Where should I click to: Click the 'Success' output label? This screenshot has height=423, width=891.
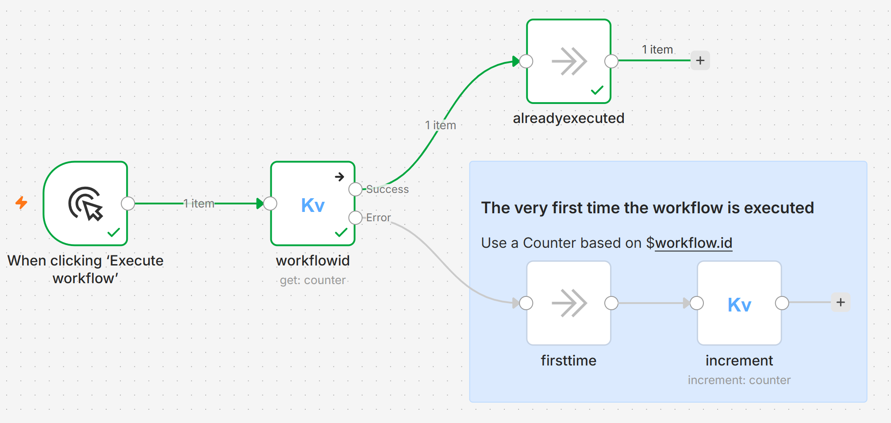[388, 189]
